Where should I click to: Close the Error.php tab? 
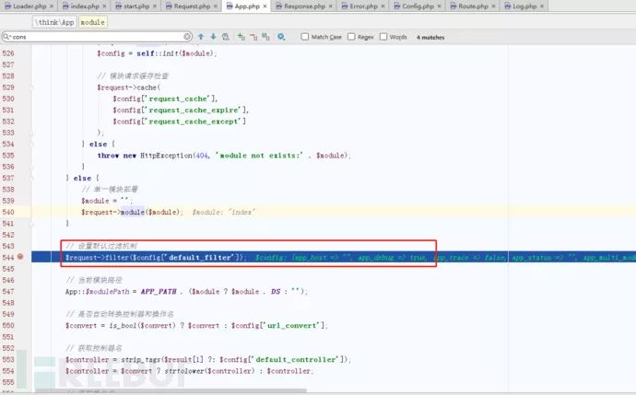(x=383, y=6)
